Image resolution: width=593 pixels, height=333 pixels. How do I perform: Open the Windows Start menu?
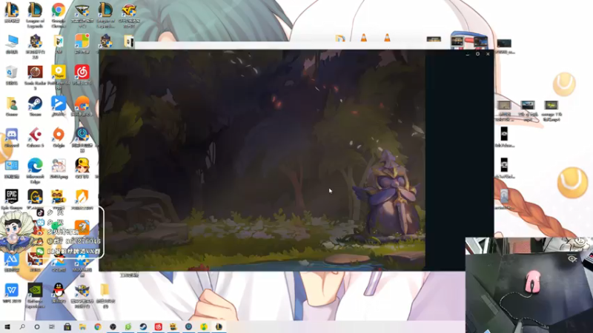[7, 326]
